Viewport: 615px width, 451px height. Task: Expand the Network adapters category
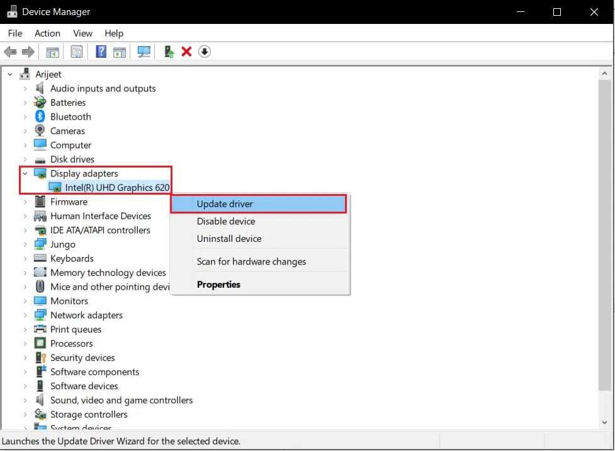tap(25, 315)
